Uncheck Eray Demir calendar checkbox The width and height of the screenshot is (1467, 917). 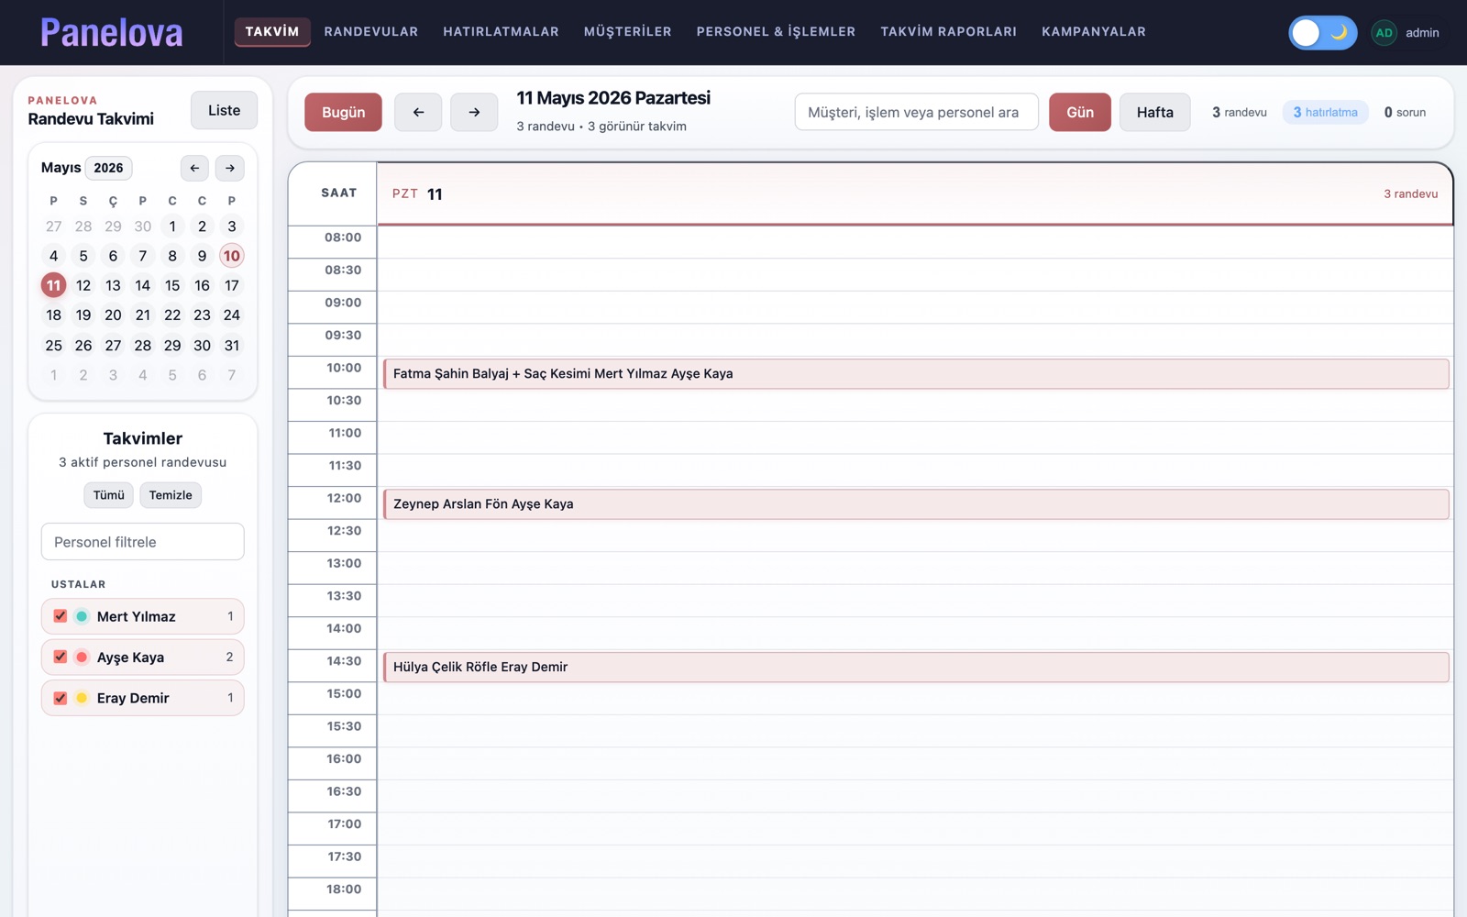[x=61, y=698]
